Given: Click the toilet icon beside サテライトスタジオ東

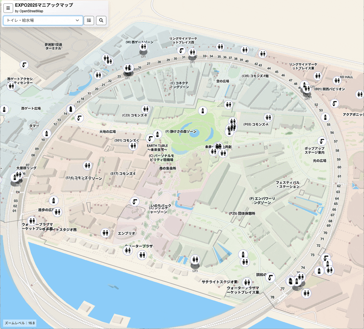Looking at the screenshot, I should tap(247, 283).
